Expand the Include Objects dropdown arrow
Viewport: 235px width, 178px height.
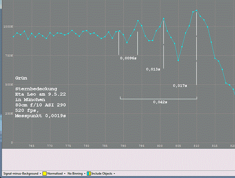(x=114, y=174)
